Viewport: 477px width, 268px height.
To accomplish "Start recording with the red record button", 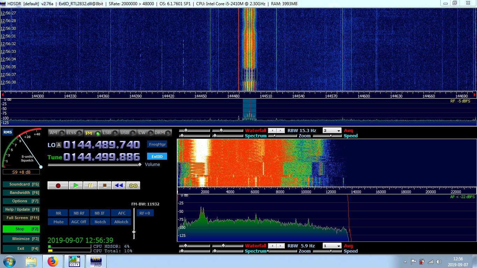I will 58,186.
